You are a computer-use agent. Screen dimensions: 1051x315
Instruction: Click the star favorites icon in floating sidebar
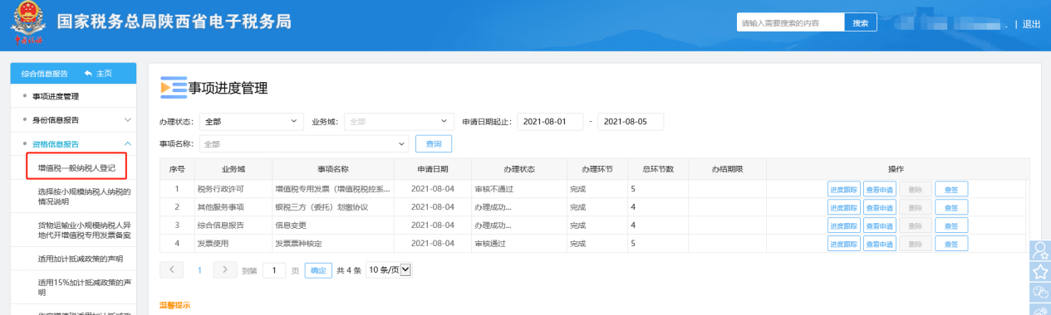(x=1040, y=272)
